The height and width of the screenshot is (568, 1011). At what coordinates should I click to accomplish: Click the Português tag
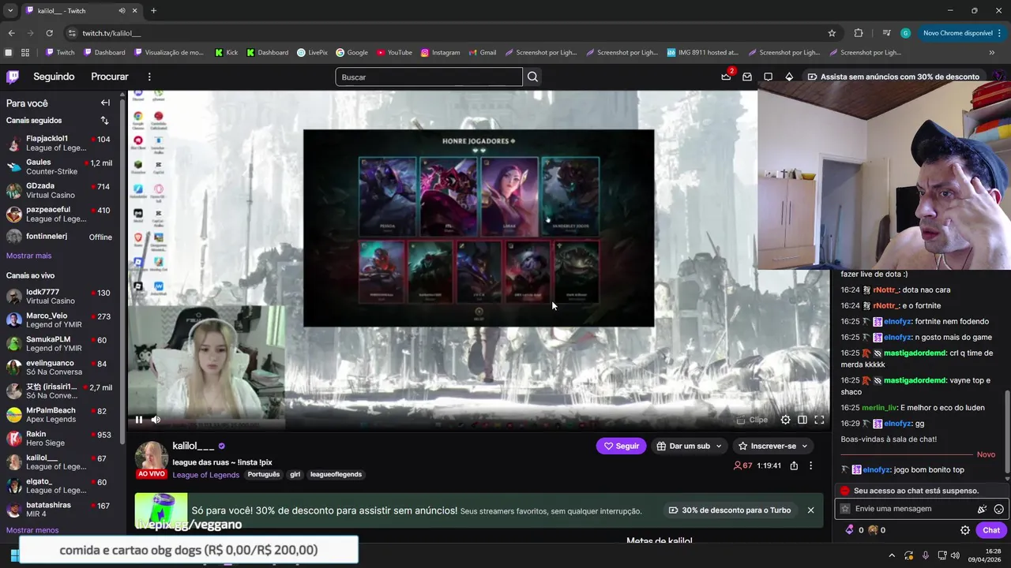264,475
